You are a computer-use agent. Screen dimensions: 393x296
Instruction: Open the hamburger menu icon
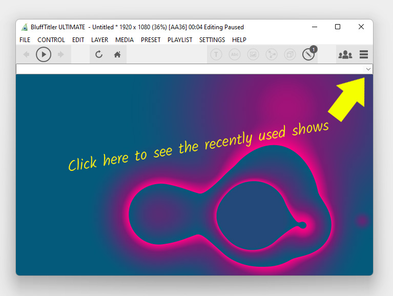point(364,54)
